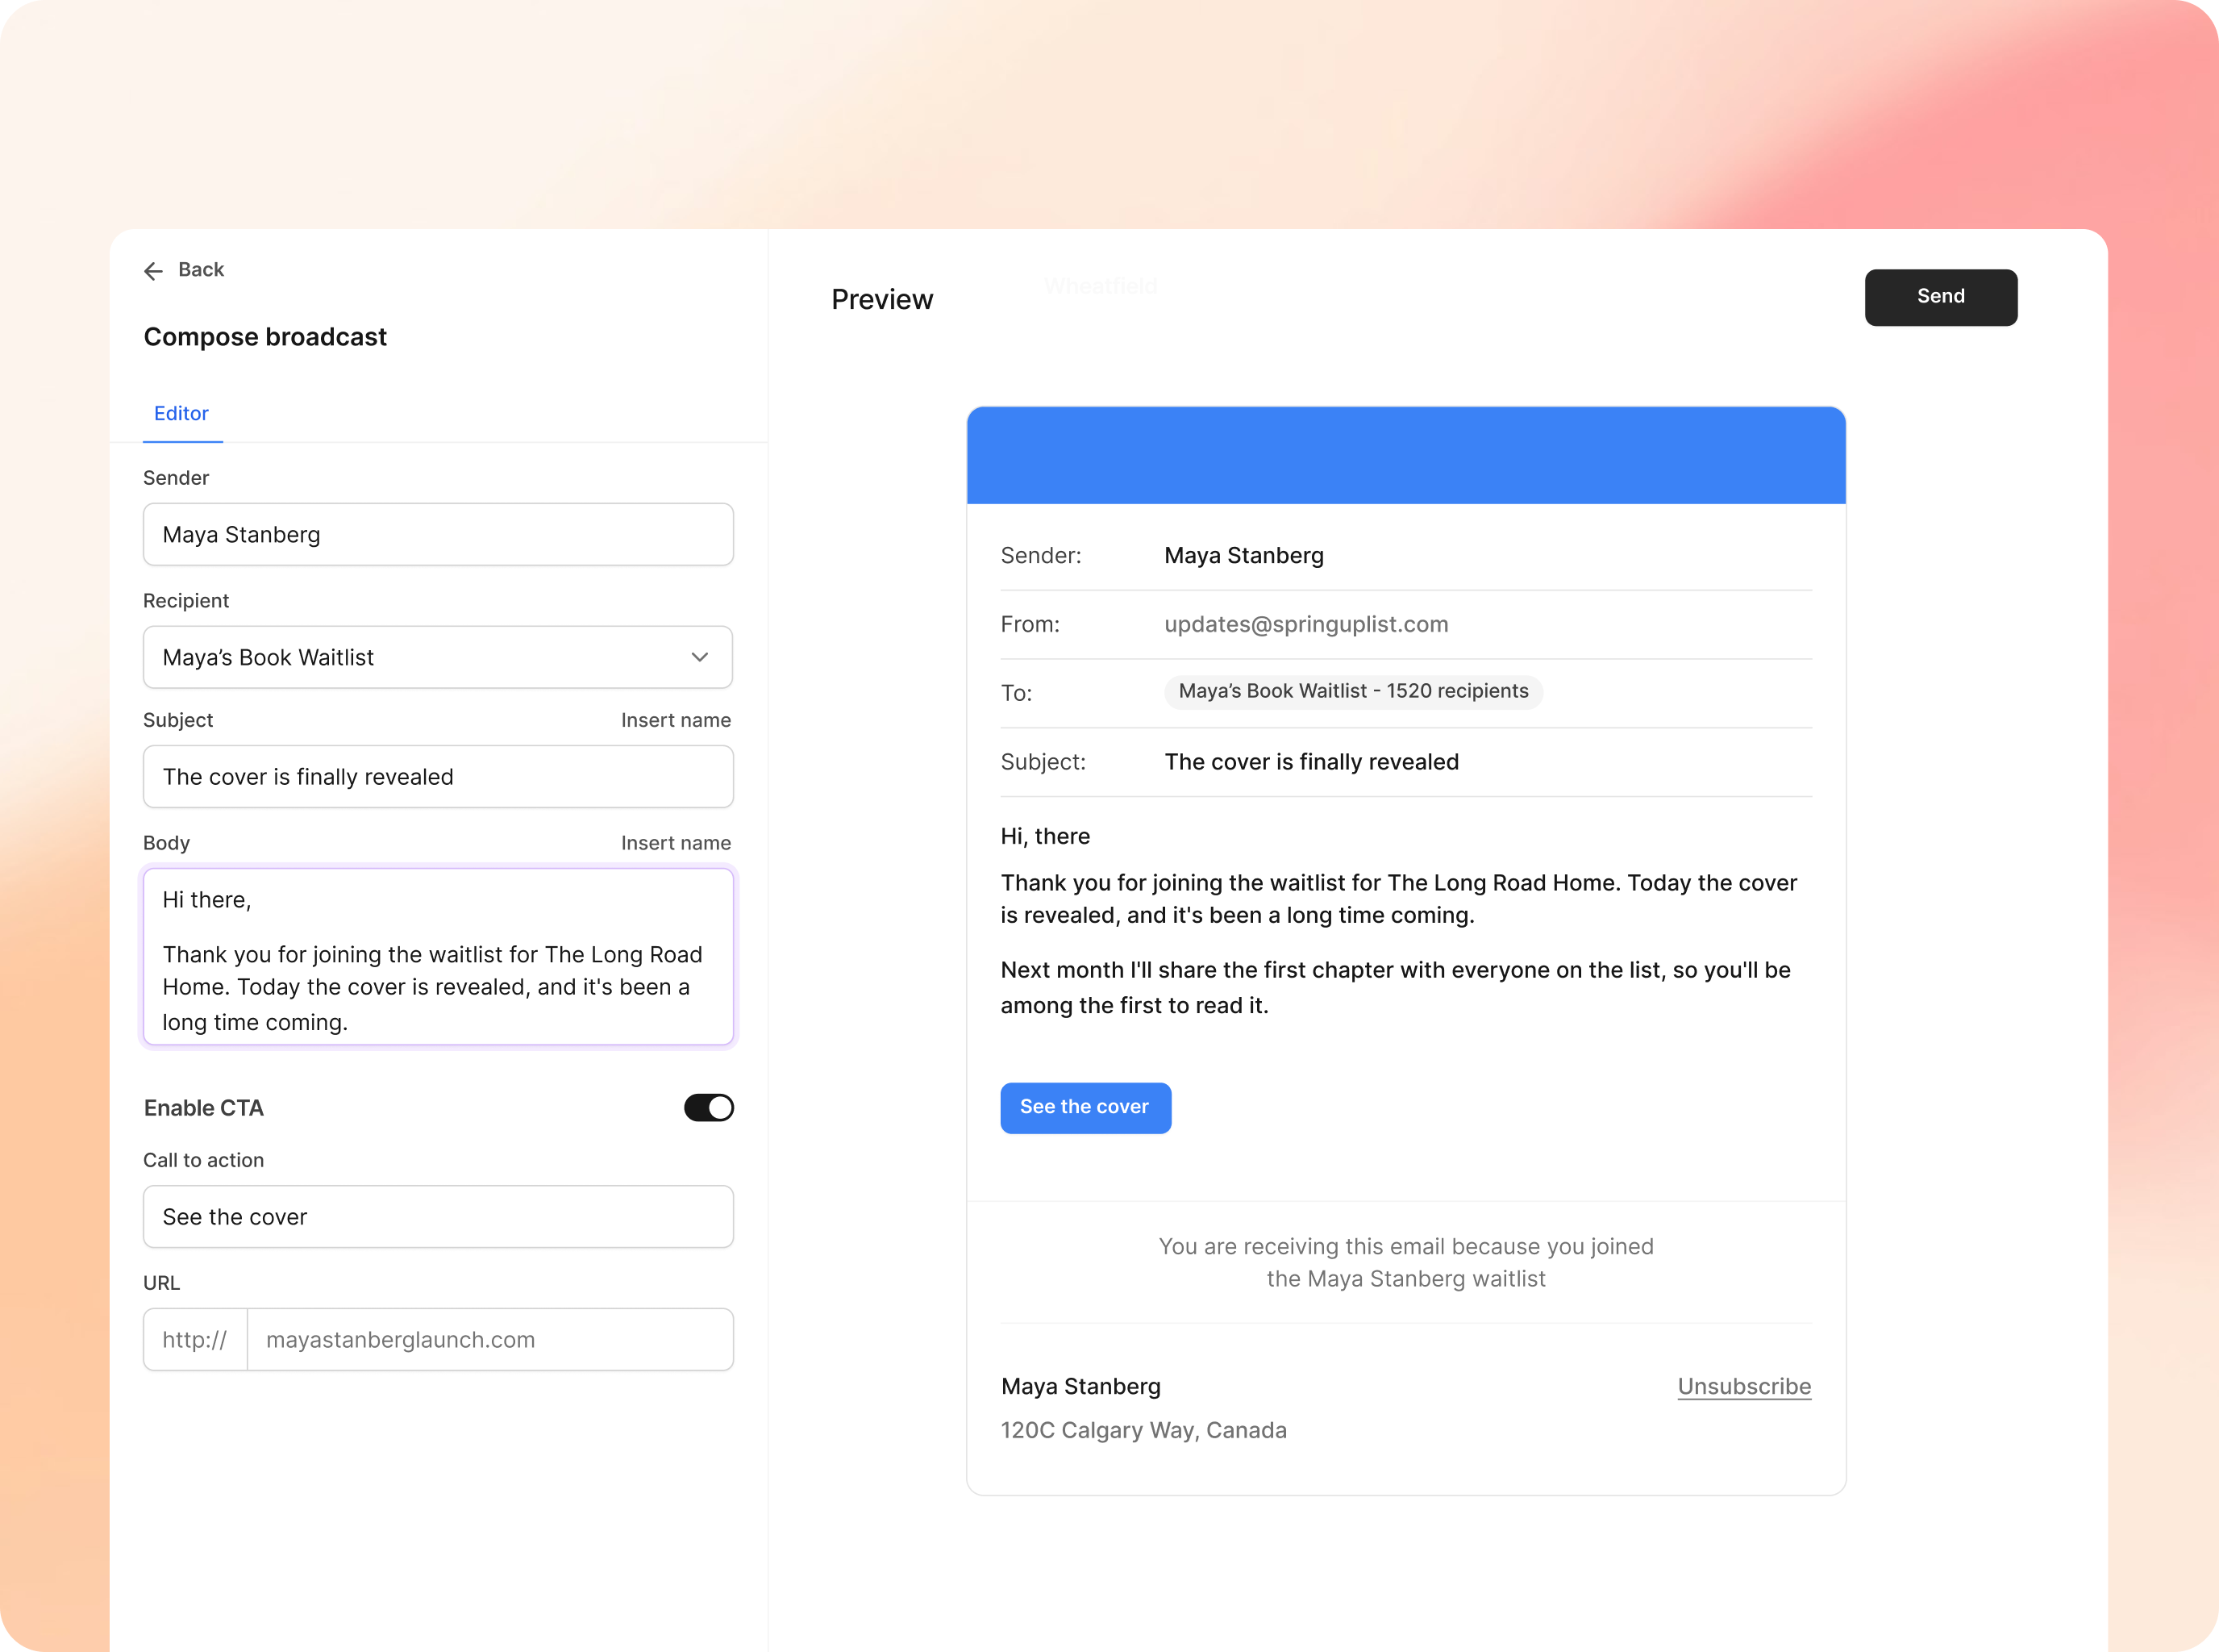Click preview subject The cover is finally revealed
This screenshot has height=1652, width=2219.
pos(1311,763)
